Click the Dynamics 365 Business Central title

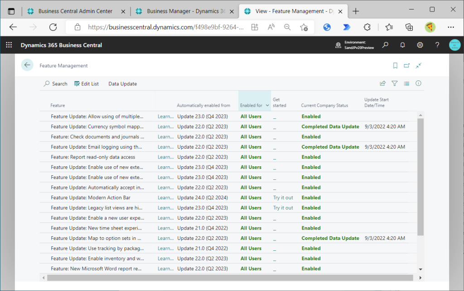61,45
